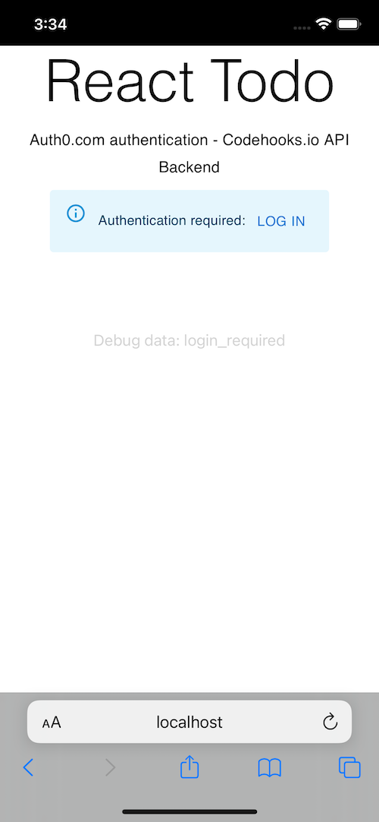The height and width of the screenshot is (822, 379).
Task: Tap the 3:34 clock in status bar
Action: [49, 24]
